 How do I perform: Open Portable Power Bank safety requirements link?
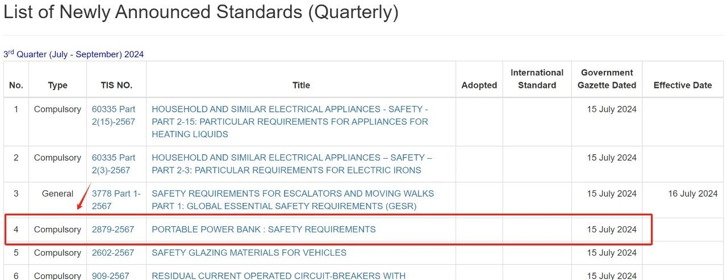[264, 230]
